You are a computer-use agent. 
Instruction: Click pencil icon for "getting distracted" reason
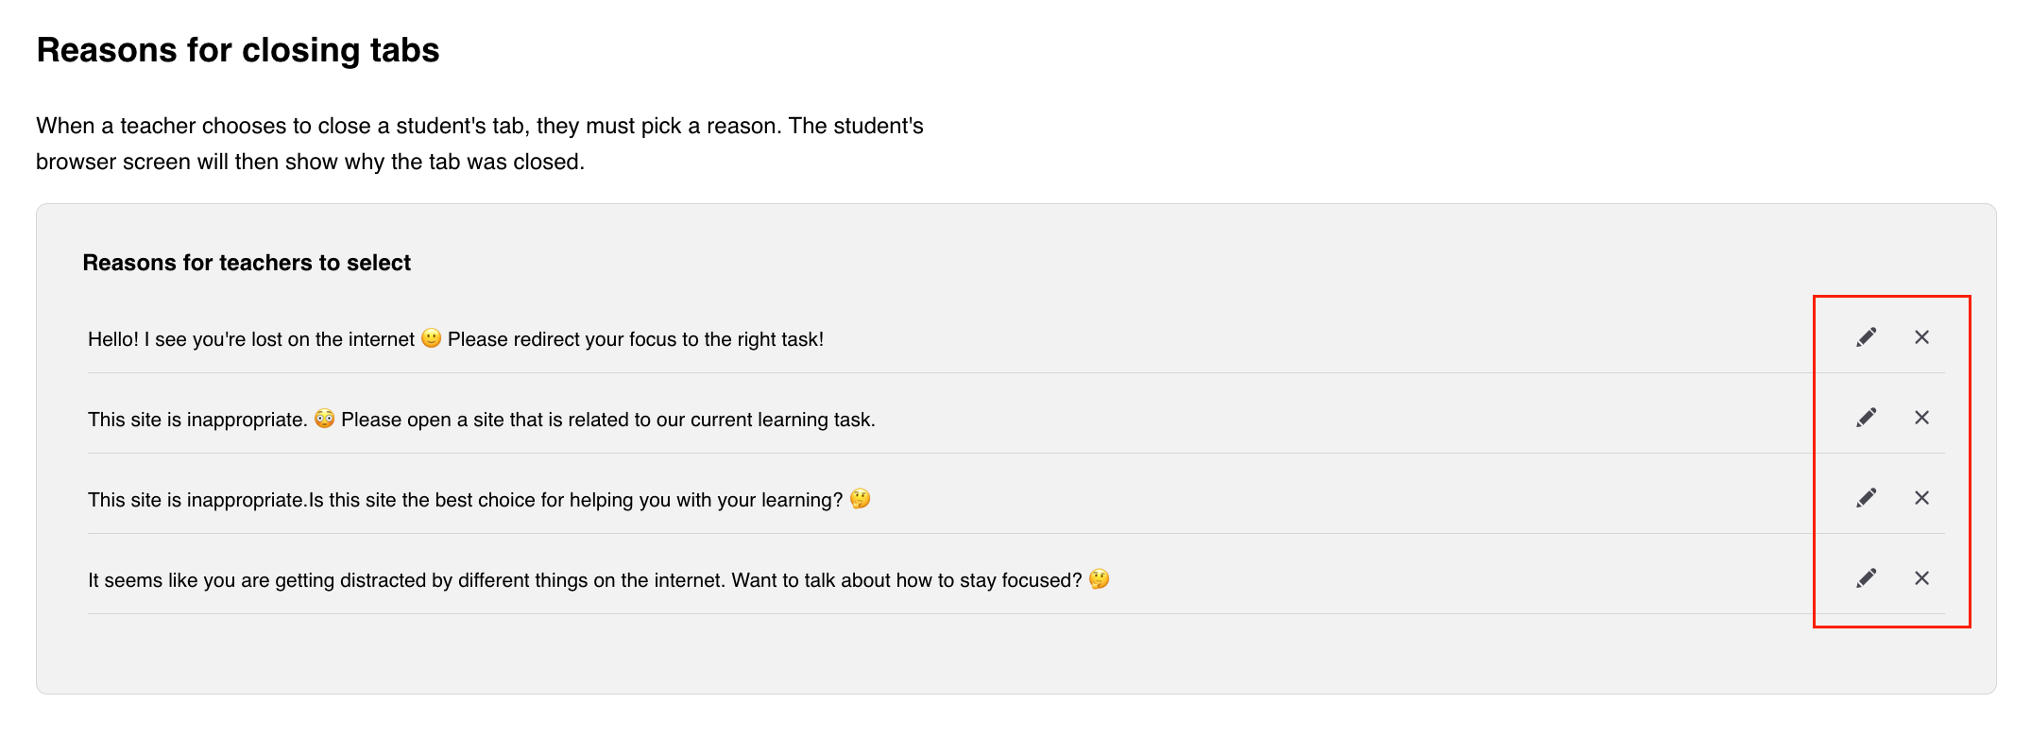(1866, 578)
